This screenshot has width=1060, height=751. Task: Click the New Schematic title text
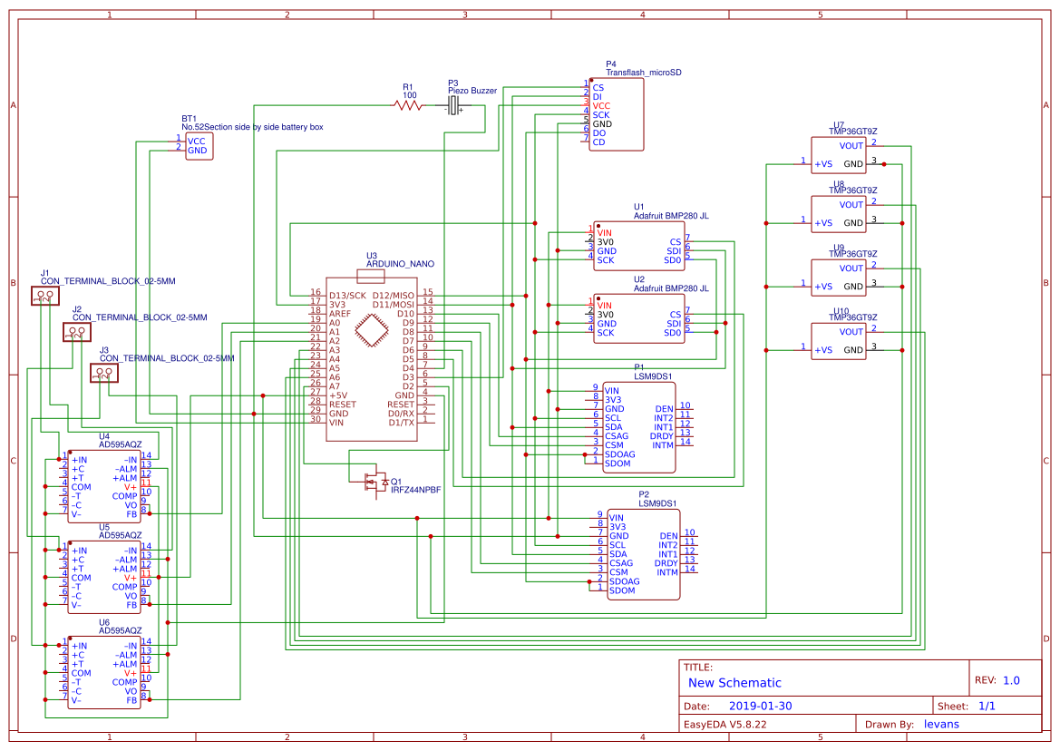pos(734,682)
